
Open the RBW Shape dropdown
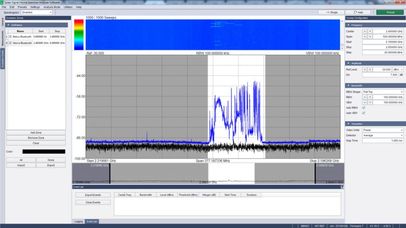tap(383, 92)
